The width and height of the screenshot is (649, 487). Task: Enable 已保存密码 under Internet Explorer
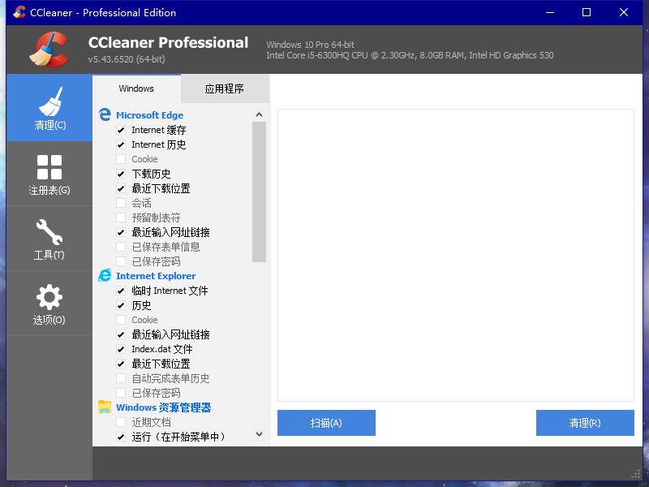(121, 393)
